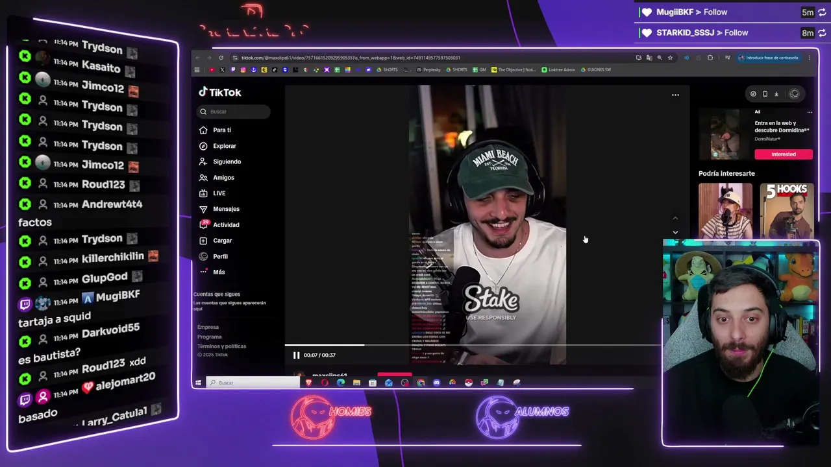Mute the tab sound icon
This screenshot has width=831, height=467.
[x=686, y=58]
